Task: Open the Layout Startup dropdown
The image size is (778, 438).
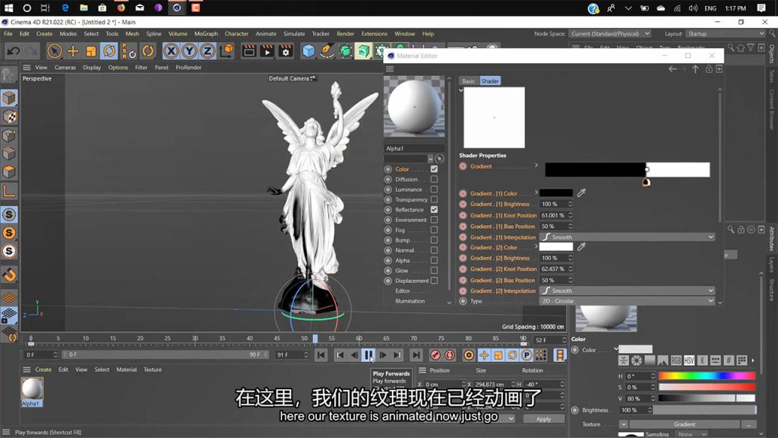Action: click(726, 33)
